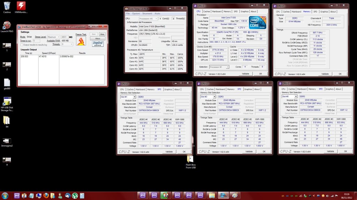Select the Linpack speed value 47.4010
Image resolution: width=357 pixels, height=200 pixels.
[43, 57]
